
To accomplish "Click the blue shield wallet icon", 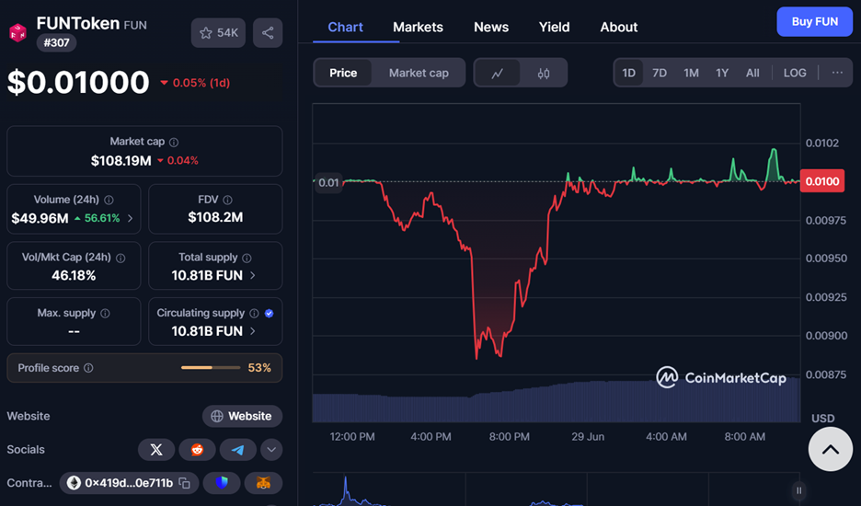I will point(222,483).
